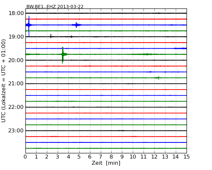Click the small blue spike at minute 13

(165, 72)
